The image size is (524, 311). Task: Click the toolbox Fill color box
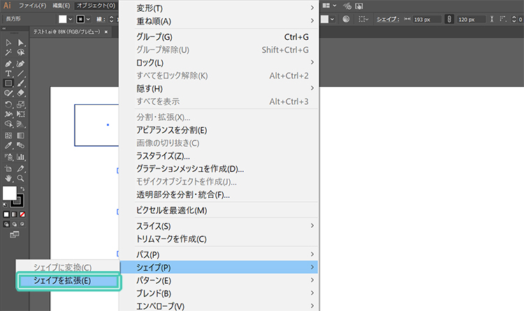coord(9,193)
